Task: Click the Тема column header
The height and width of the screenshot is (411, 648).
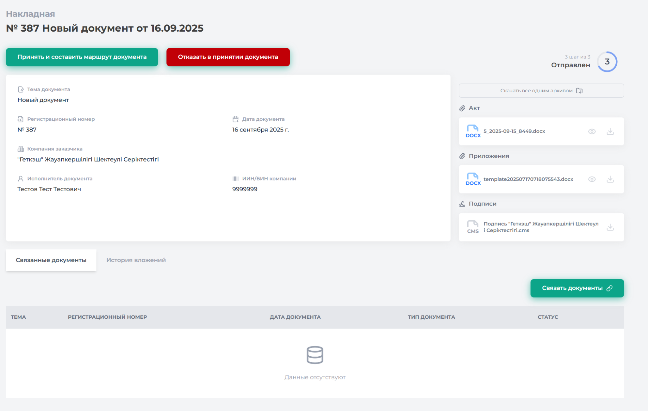Action: pyautogui.click(x=18, y=317)
